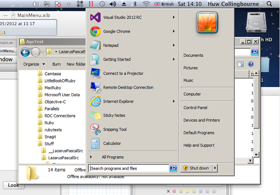Click the file list scrollbar up arrow
The width and height of the screenshot is (280, 195).
[256, 73]
